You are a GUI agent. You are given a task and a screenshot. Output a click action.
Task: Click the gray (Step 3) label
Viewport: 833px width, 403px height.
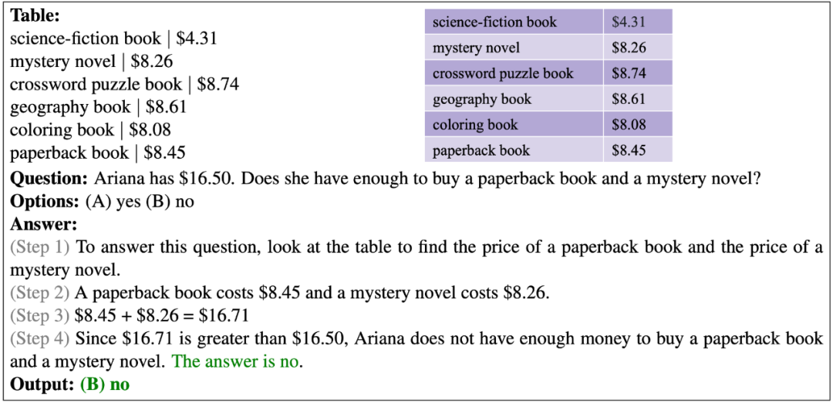coord(40,316)
